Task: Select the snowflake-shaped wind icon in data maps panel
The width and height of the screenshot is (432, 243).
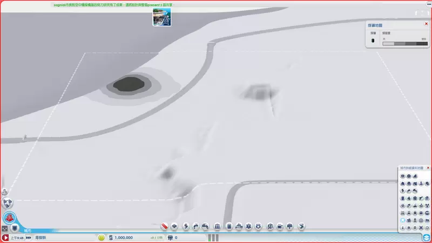Action: point(409,228)
